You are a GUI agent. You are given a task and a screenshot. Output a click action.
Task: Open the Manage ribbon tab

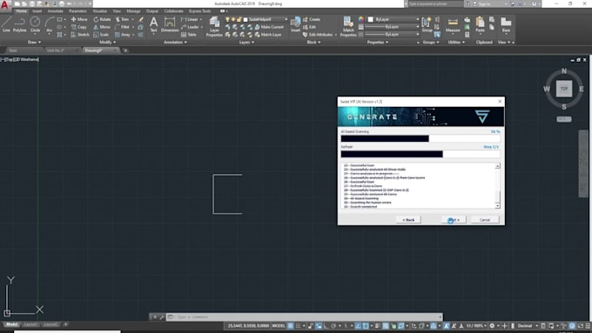133,11
